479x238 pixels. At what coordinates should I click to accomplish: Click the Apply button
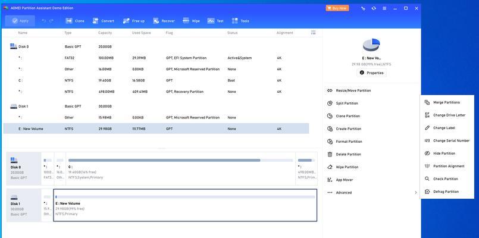pos(20,21)
